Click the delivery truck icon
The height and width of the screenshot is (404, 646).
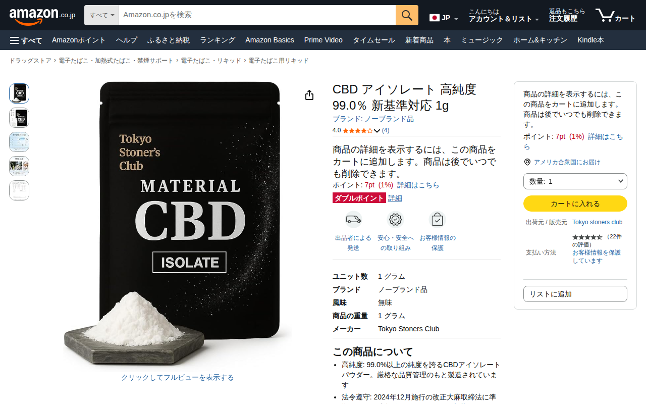click(x=353, y=220)
